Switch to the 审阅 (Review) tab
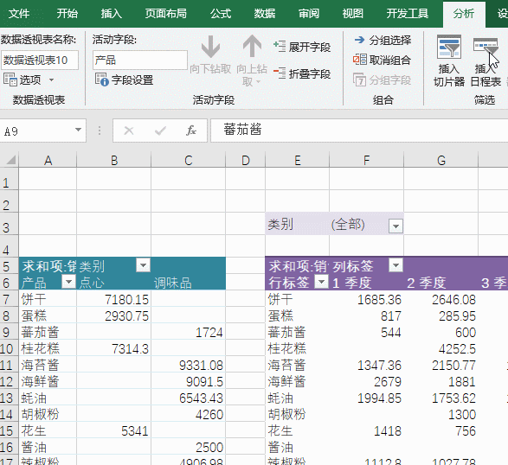 309,14
